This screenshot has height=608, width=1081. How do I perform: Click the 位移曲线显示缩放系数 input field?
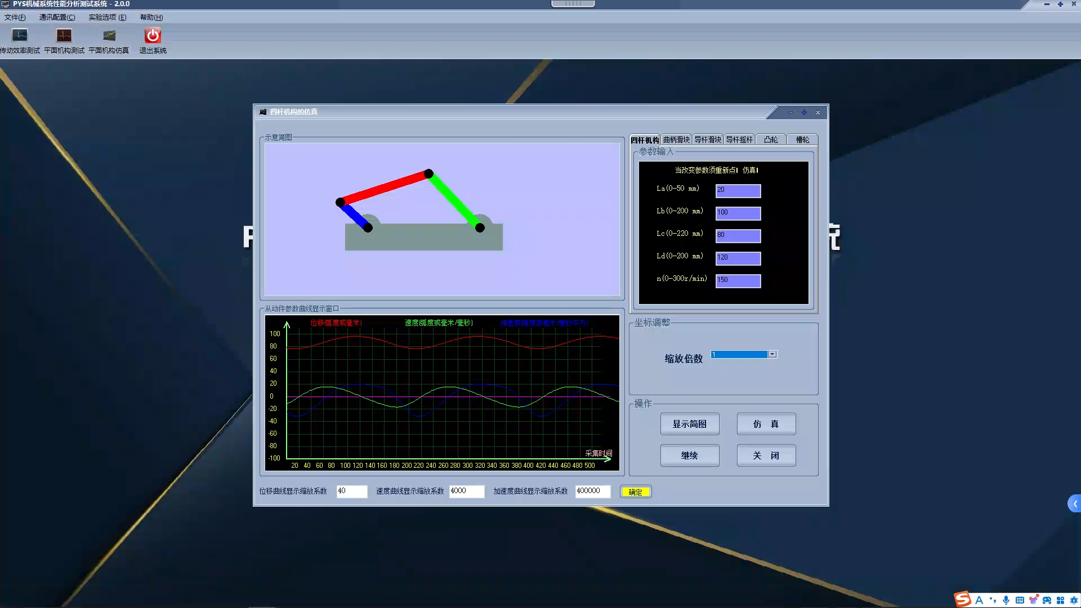point(352,491)
